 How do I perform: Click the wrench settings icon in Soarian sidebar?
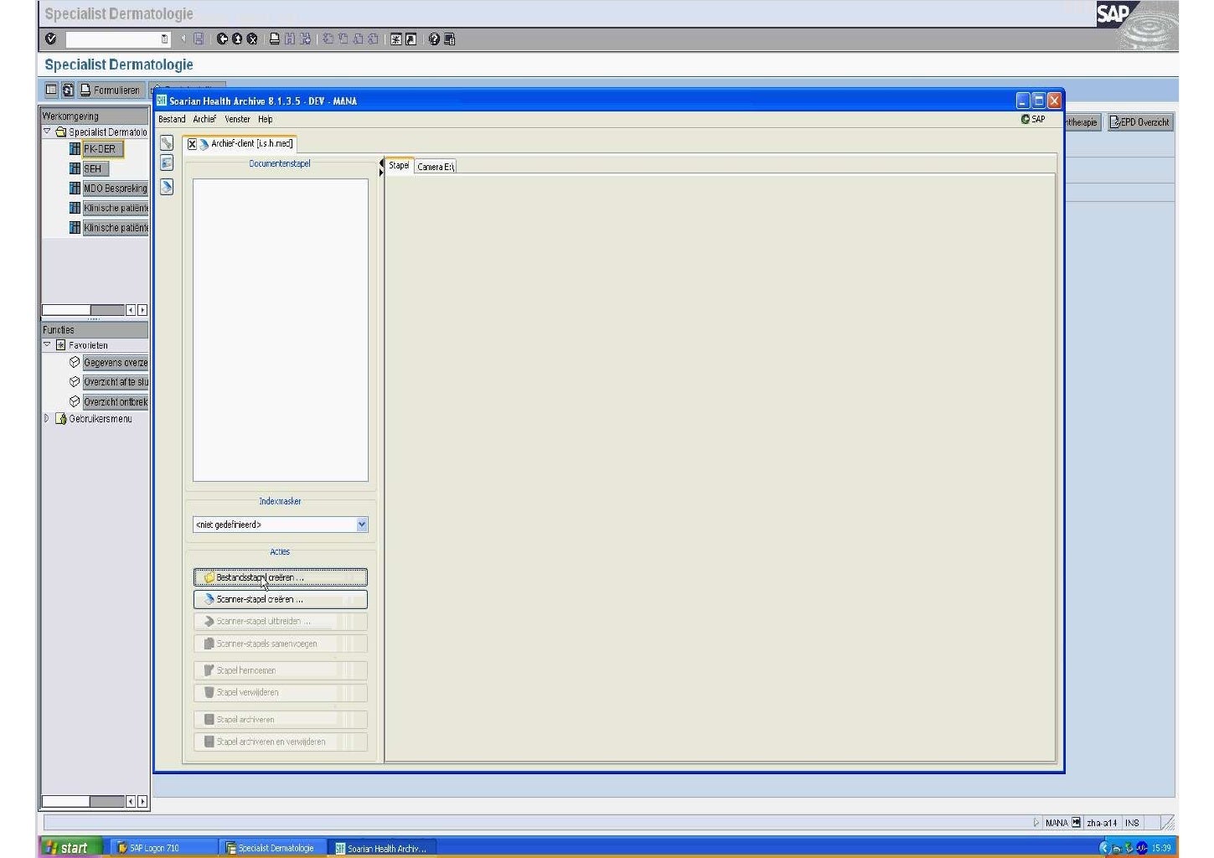pos(167,142)
